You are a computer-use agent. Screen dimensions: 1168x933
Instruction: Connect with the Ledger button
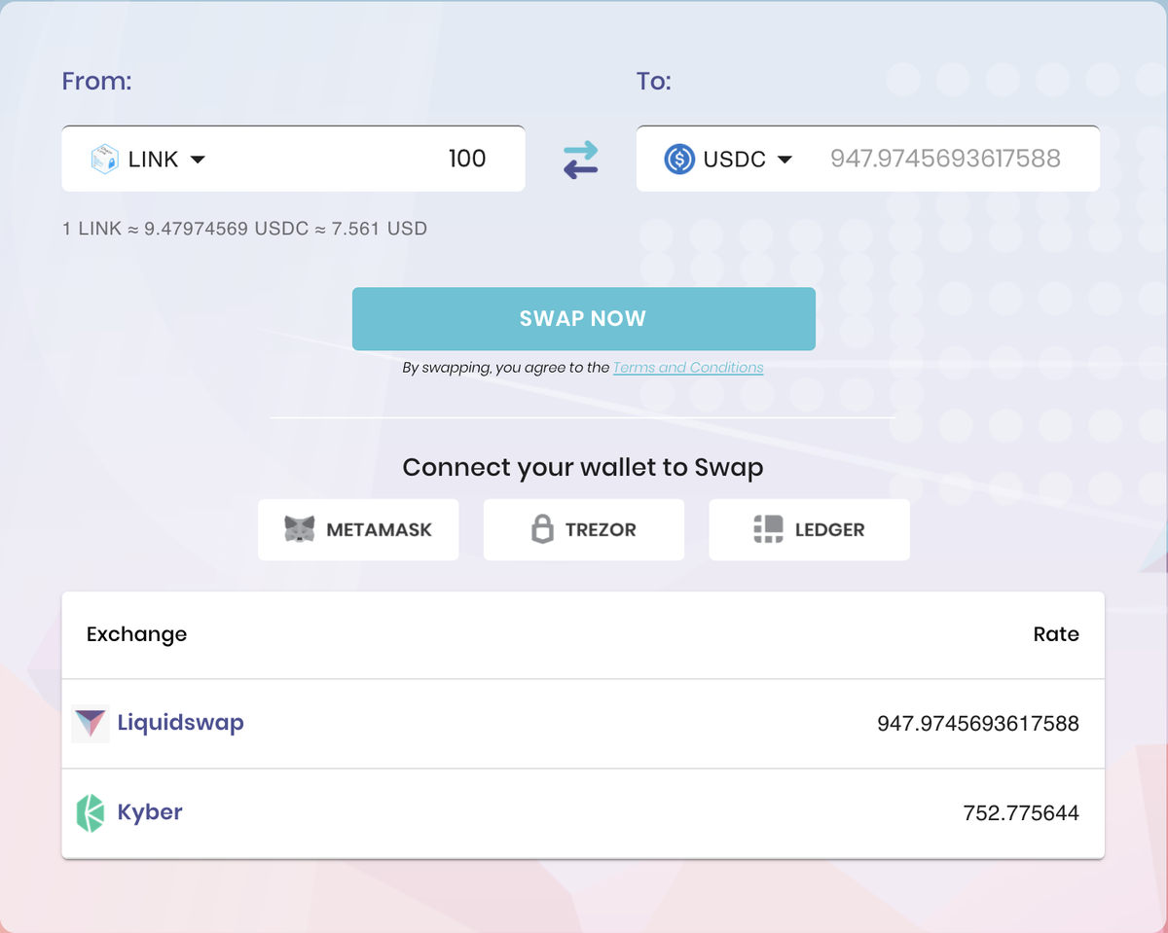tap(810, 529)
